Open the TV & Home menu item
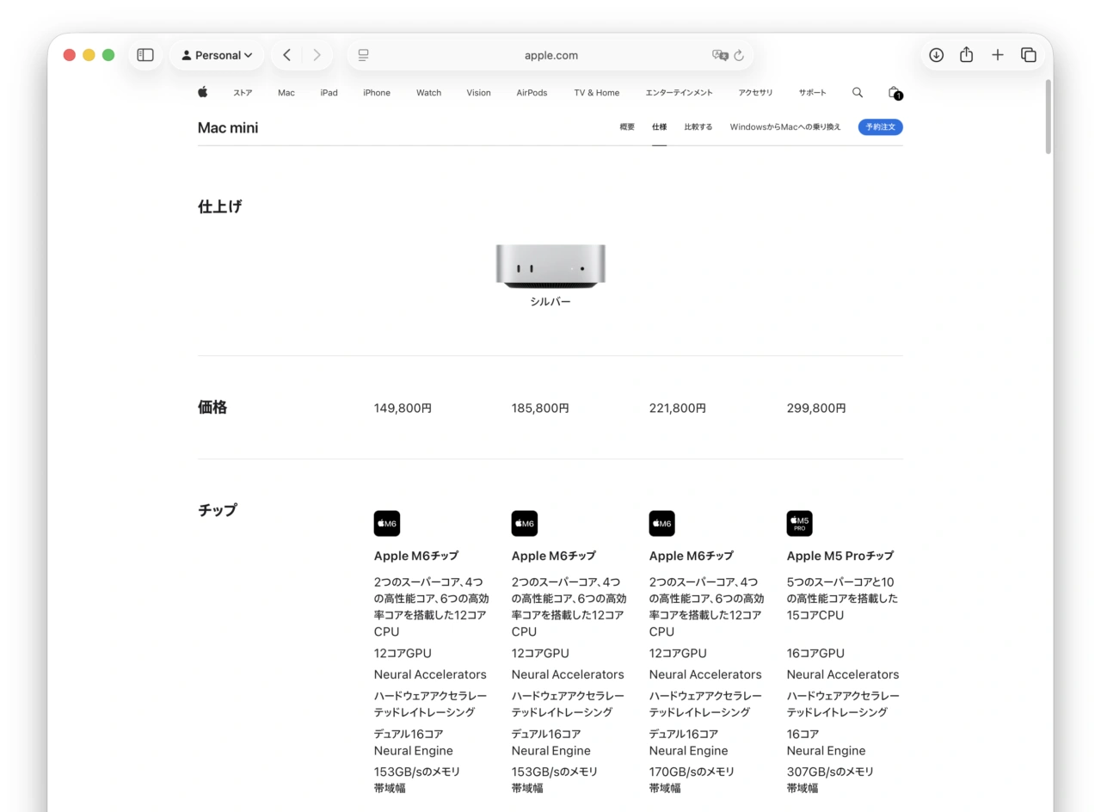This screenshot has height=812, width=1101. click(x=597, y=93)
